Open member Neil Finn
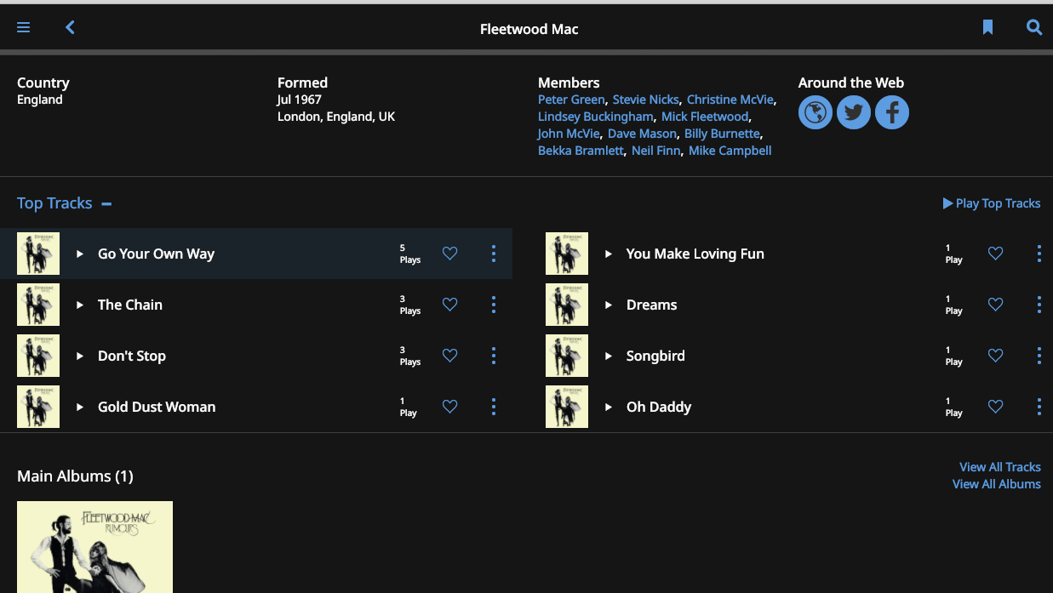 [656, 151]
